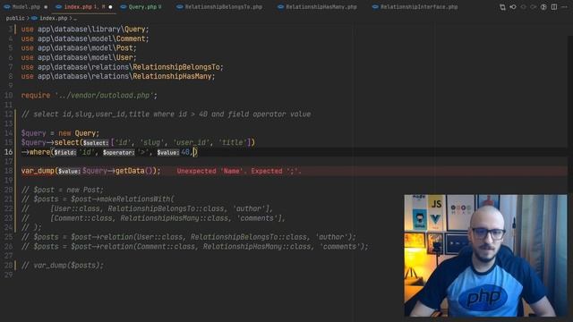Click 'getData' method call on line 18
The image size is (573, 322).
[x=130, y=171]
